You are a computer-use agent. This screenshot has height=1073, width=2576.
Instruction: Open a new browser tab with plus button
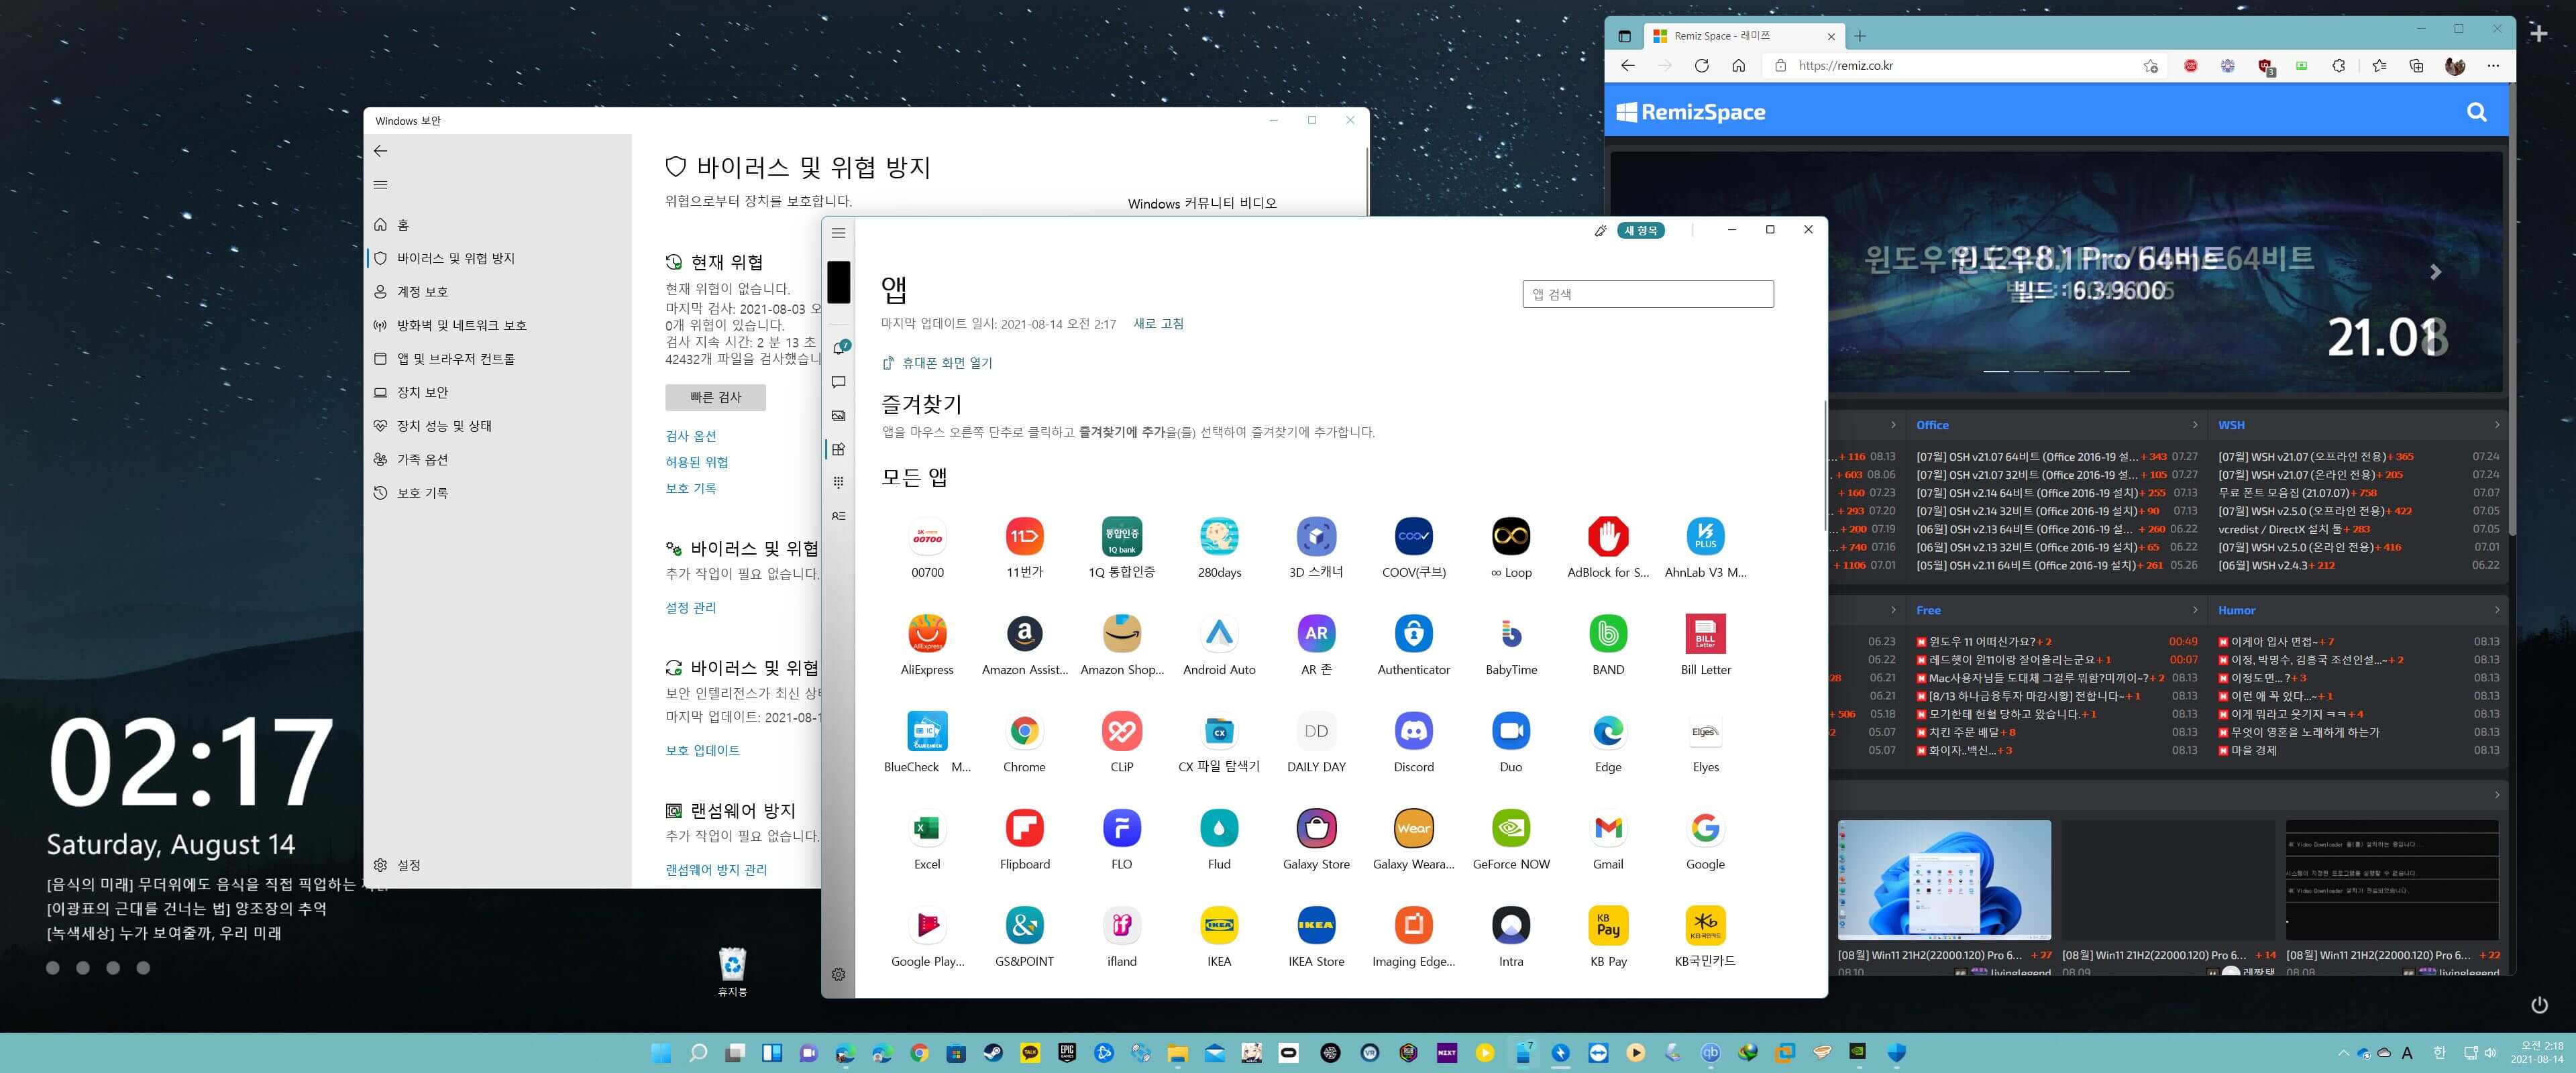tap(1860, 36)
